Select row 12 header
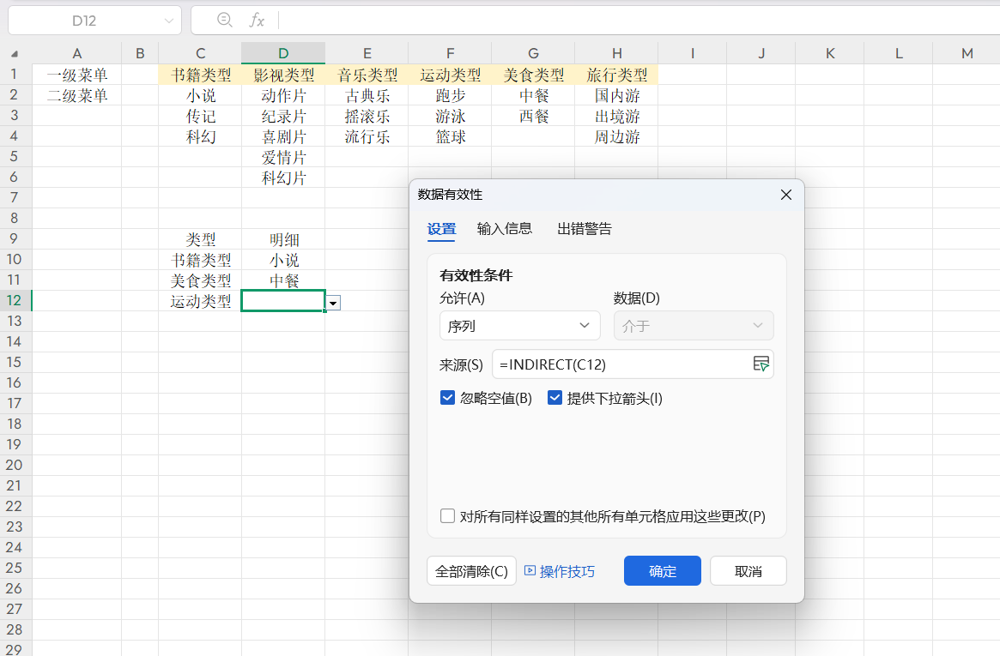1000x656 pixels. [x=14, y=300]
